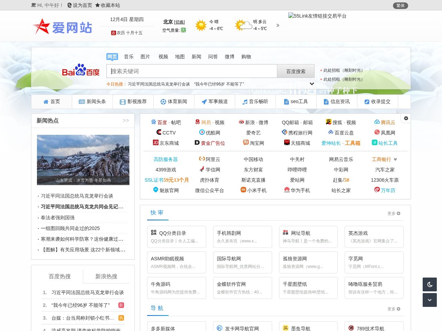This screenshot has width=442, height=331.
Task: Select the 图片 search tab
Action: pyautogui.click(x=145, y=57)
